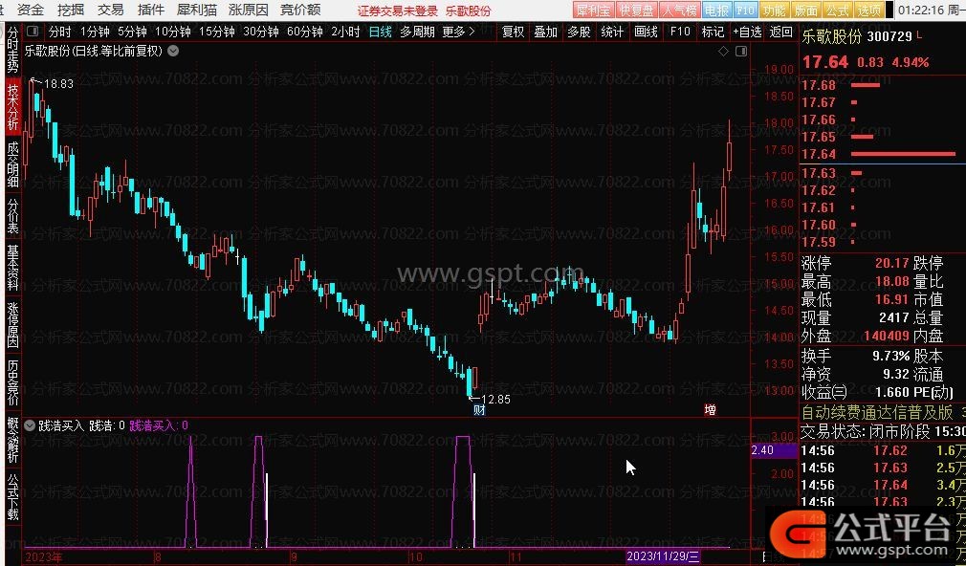Open the 基本资料 sidebar tab
The height and width of the screenshot is (566, 966).
[x=12, y=268]
